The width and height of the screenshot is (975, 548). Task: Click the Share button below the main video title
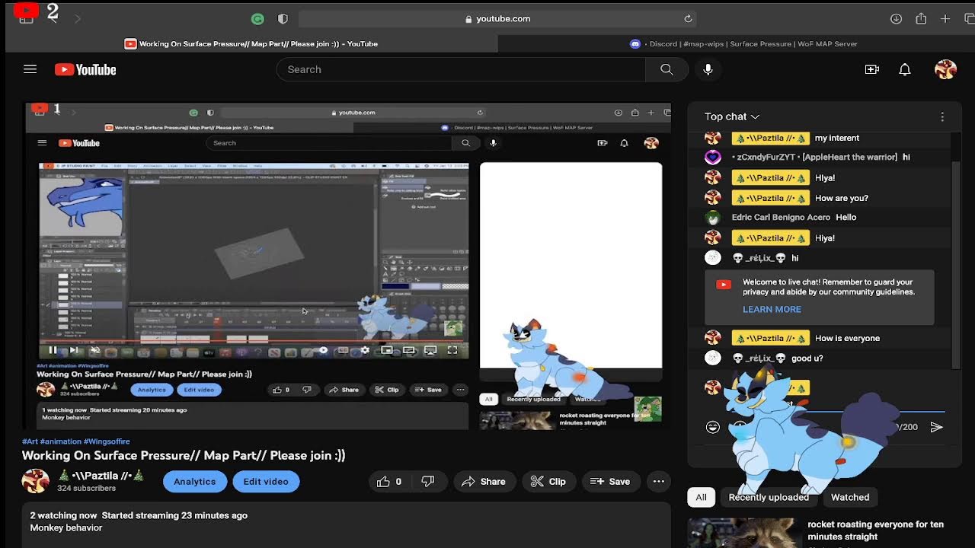[x=483, y=481]
